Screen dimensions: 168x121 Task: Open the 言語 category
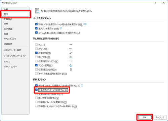(x=6, y=34)
